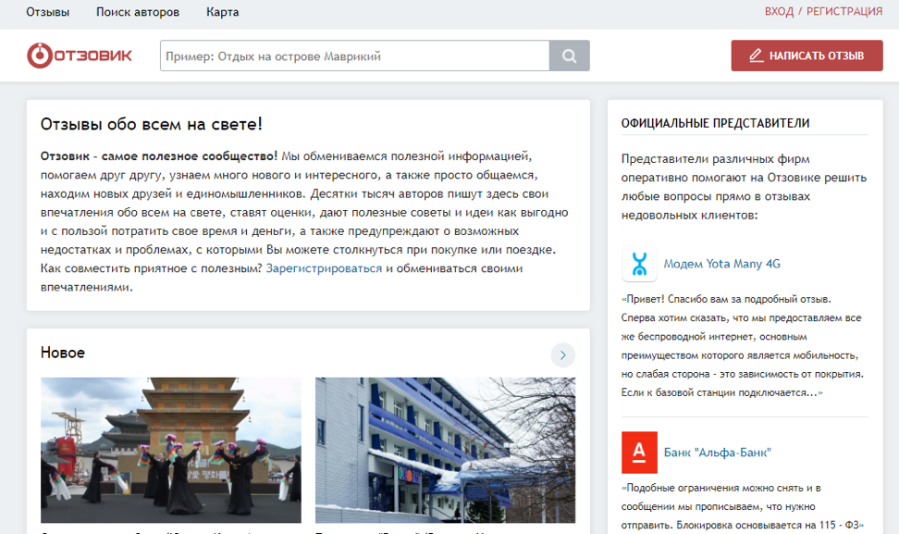Click the ВХОД login link
Image resolution: width=899 pixels, height=534 pixels.
click(x=779, y=12)
